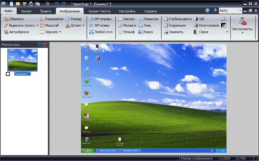The height and width of the screenshot is (161, 259).
Task: Switch to the Настройка tab
Action: 127,11
